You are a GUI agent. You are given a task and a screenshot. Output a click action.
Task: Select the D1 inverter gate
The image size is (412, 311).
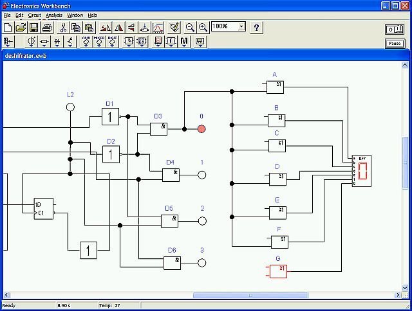coord(110,117)
